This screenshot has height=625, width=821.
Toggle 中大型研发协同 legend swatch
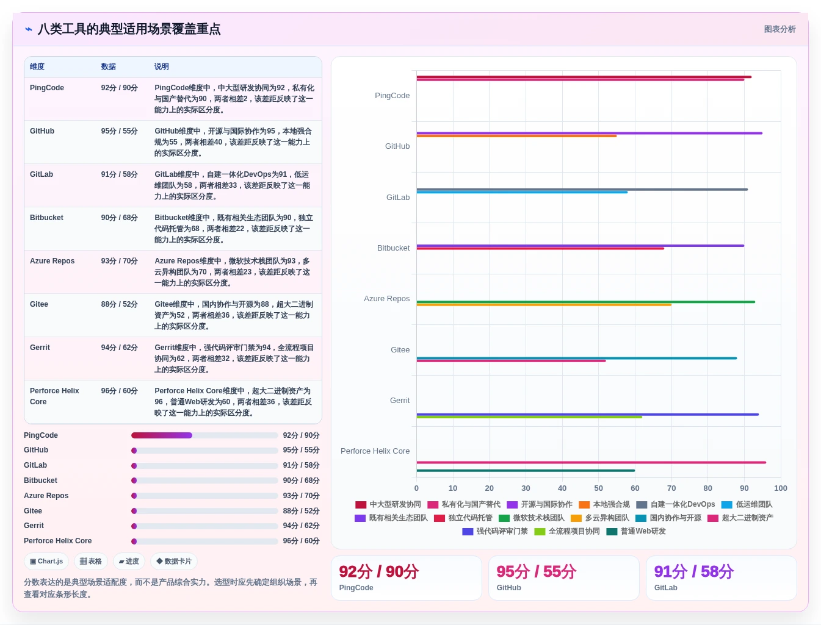[x=361, y=505]
